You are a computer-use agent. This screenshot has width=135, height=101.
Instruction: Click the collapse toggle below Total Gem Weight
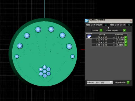coord(109,28)
